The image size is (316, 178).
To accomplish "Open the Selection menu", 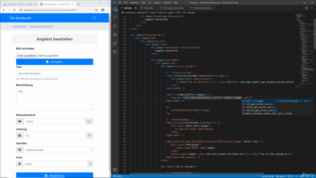I will [x=134, y=2].
